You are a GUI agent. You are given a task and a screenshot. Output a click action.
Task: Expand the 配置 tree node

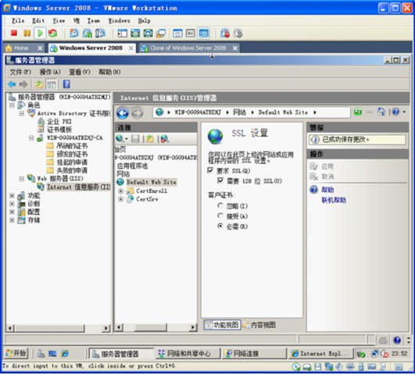[x=12, y=212]
